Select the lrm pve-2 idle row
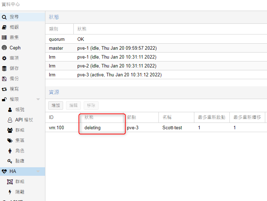Image resolution: width=267 pixels, height=201 pixels. pos(156,66)
